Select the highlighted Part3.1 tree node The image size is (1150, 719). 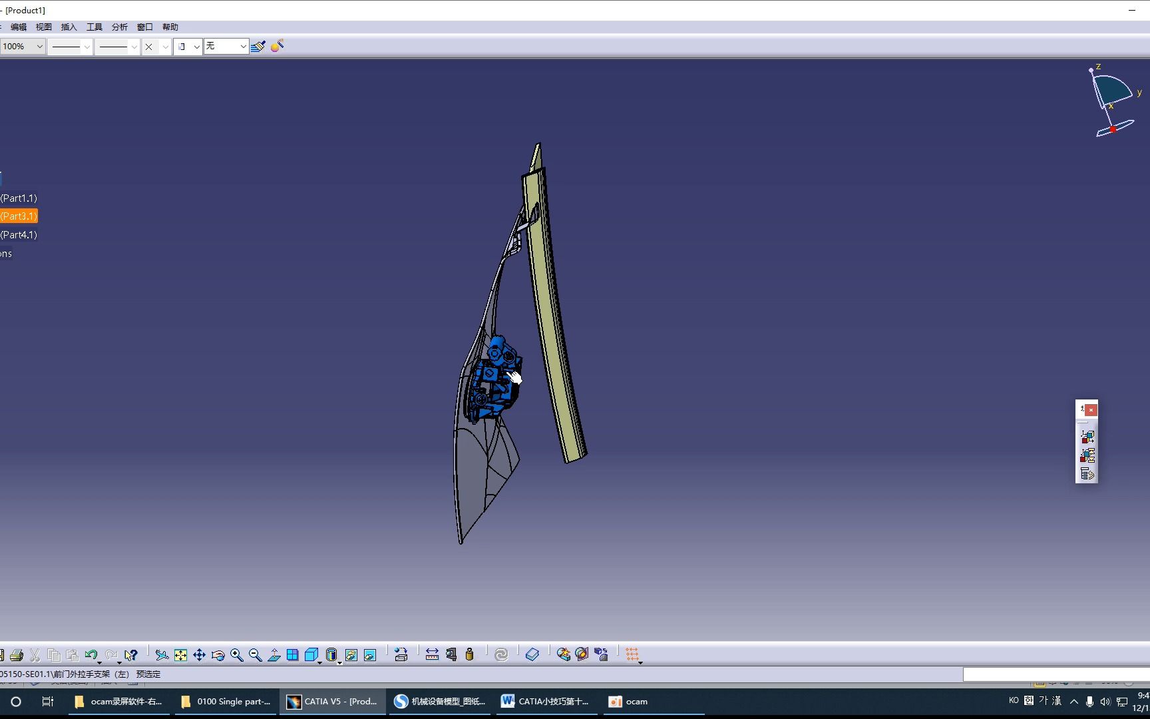(x=19, y=216)
